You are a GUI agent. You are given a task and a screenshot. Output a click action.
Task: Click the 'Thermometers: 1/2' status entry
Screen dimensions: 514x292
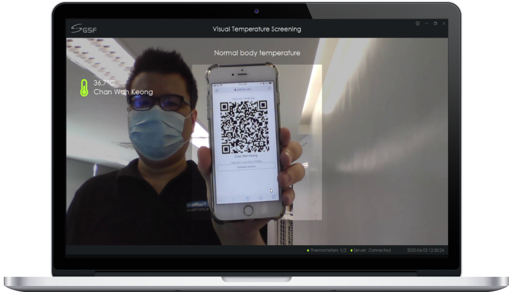point(326,250)
